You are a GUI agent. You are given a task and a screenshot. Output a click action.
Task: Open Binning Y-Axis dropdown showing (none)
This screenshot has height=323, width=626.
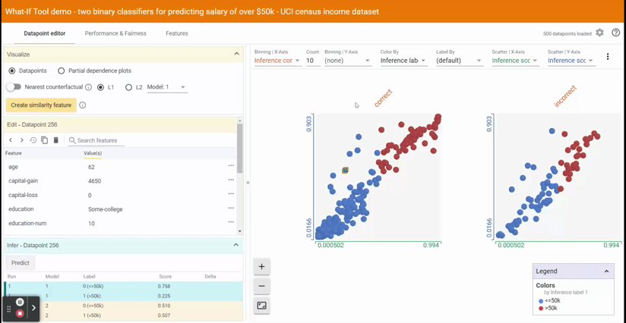click(x=348, y=61)
